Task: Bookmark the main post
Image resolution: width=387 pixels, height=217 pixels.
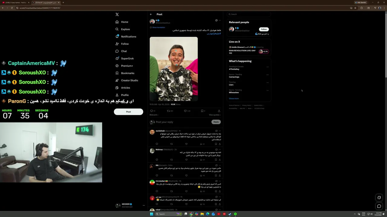Action: pyautogui.click(x=202, y=111)
